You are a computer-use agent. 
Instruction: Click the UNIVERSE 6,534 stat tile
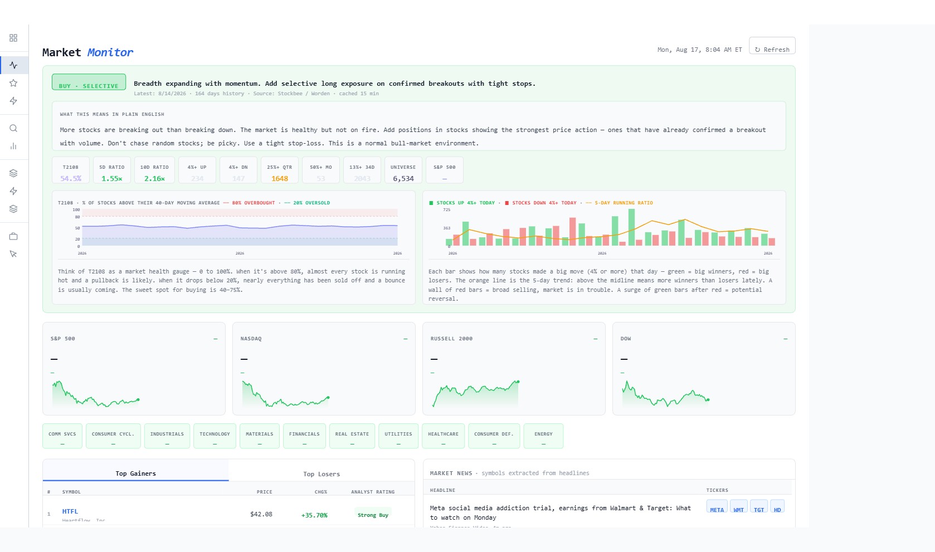click(x=403, y=170)
